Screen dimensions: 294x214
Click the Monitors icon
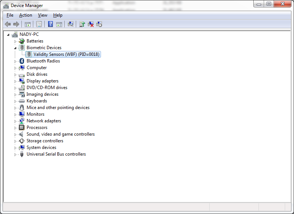22,114
